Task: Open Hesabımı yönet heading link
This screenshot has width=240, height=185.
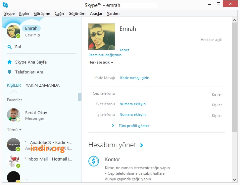Action: (x=112, y=145)
